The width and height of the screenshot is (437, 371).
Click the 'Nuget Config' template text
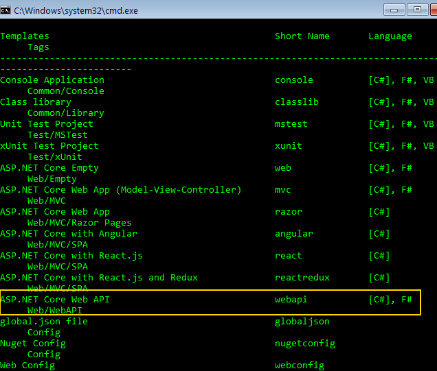(x=33, y=344)
